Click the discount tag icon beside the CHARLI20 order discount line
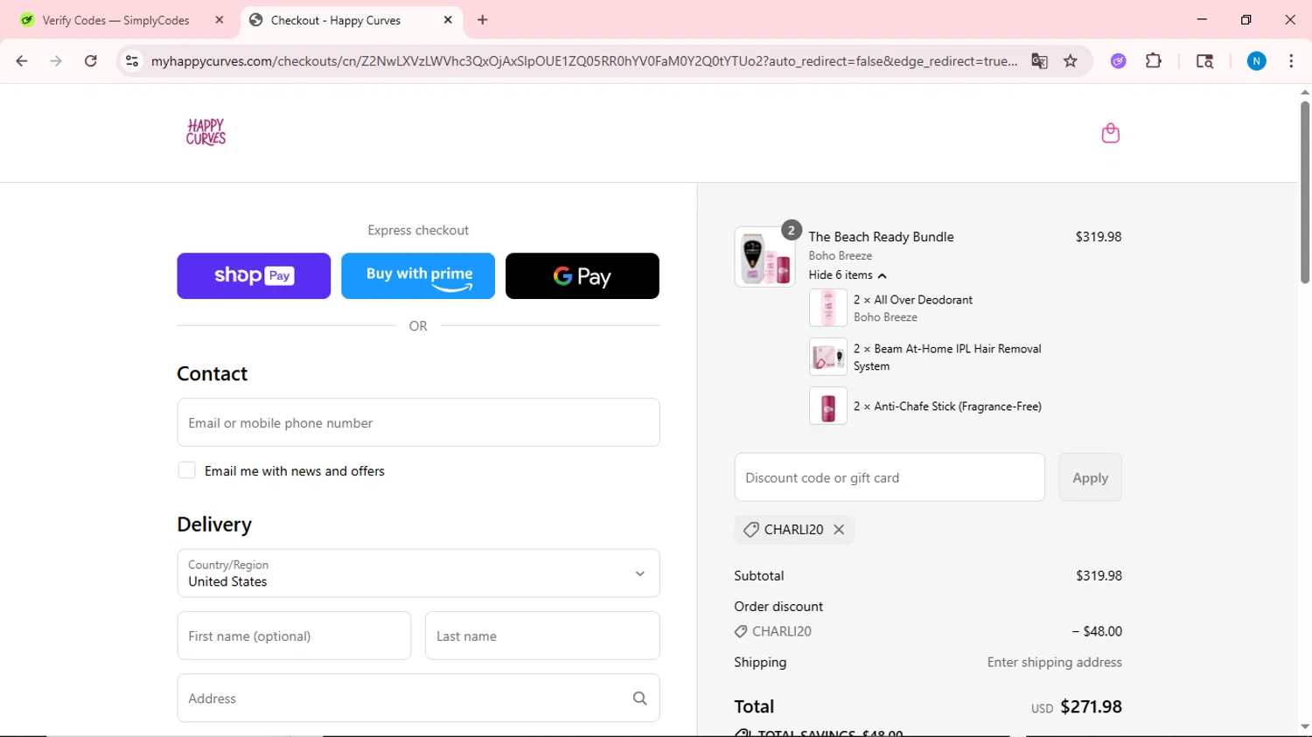Viewport: 1312px width, 737px height. click(x=741, y=631)
